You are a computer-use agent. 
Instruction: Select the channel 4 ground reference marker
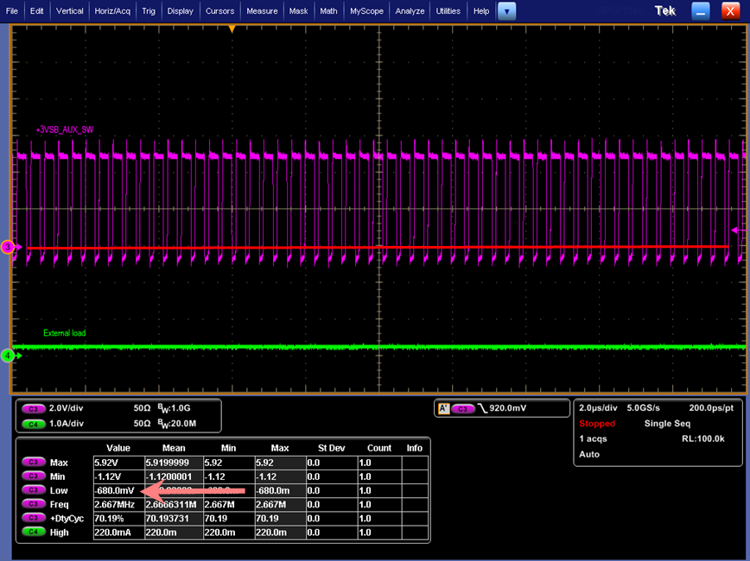[x=9, y=355]
